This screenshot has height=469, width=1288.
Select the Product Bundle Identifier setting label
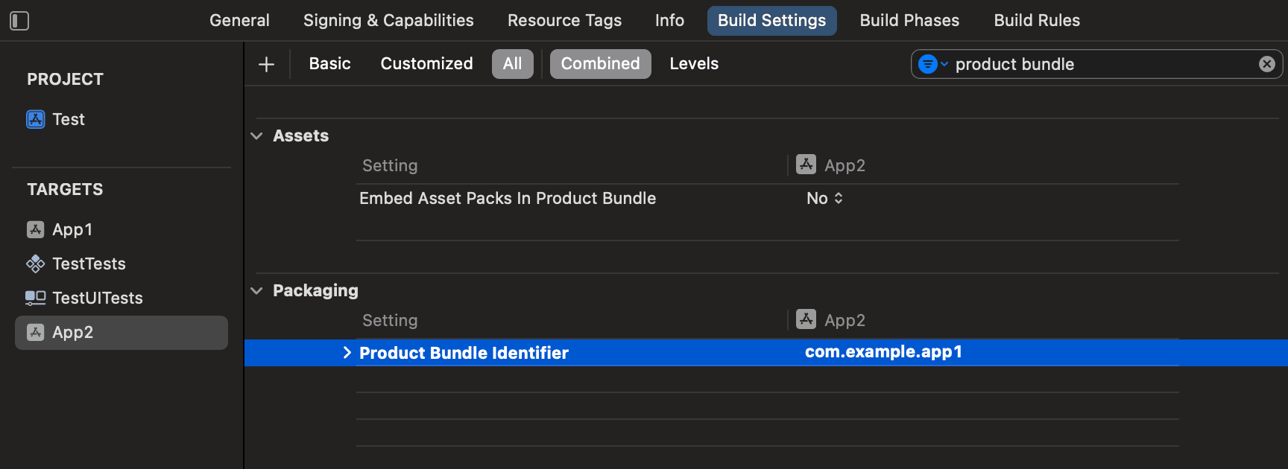tap(464, 353)
